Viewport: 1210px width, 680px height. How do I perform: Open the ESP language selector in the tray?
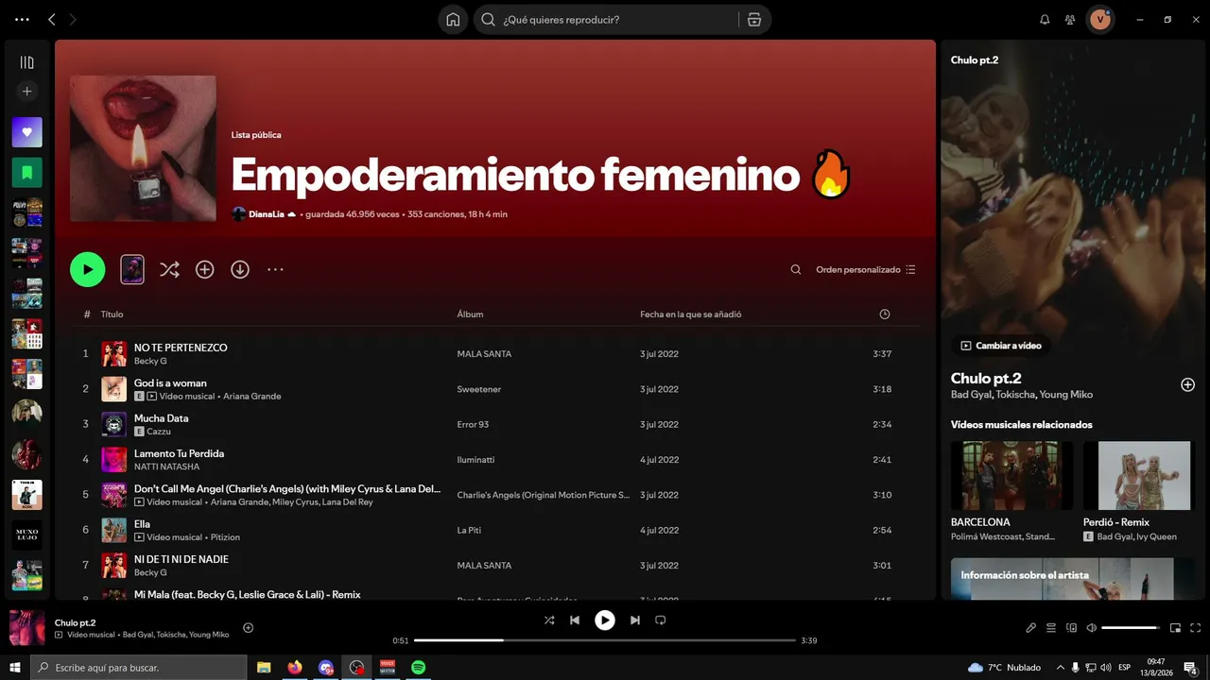(1125, 668)
